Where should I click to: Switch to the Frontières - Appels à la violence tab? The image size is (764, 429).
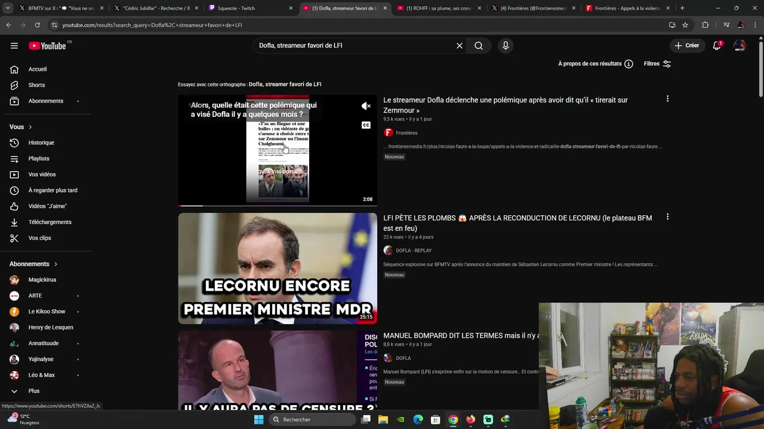(x=628, y=8)
